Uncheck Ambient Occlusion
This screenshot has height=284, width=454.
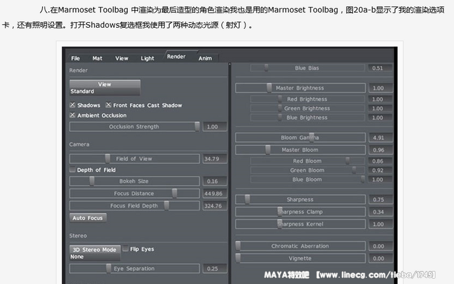click(x=73, y=115)
